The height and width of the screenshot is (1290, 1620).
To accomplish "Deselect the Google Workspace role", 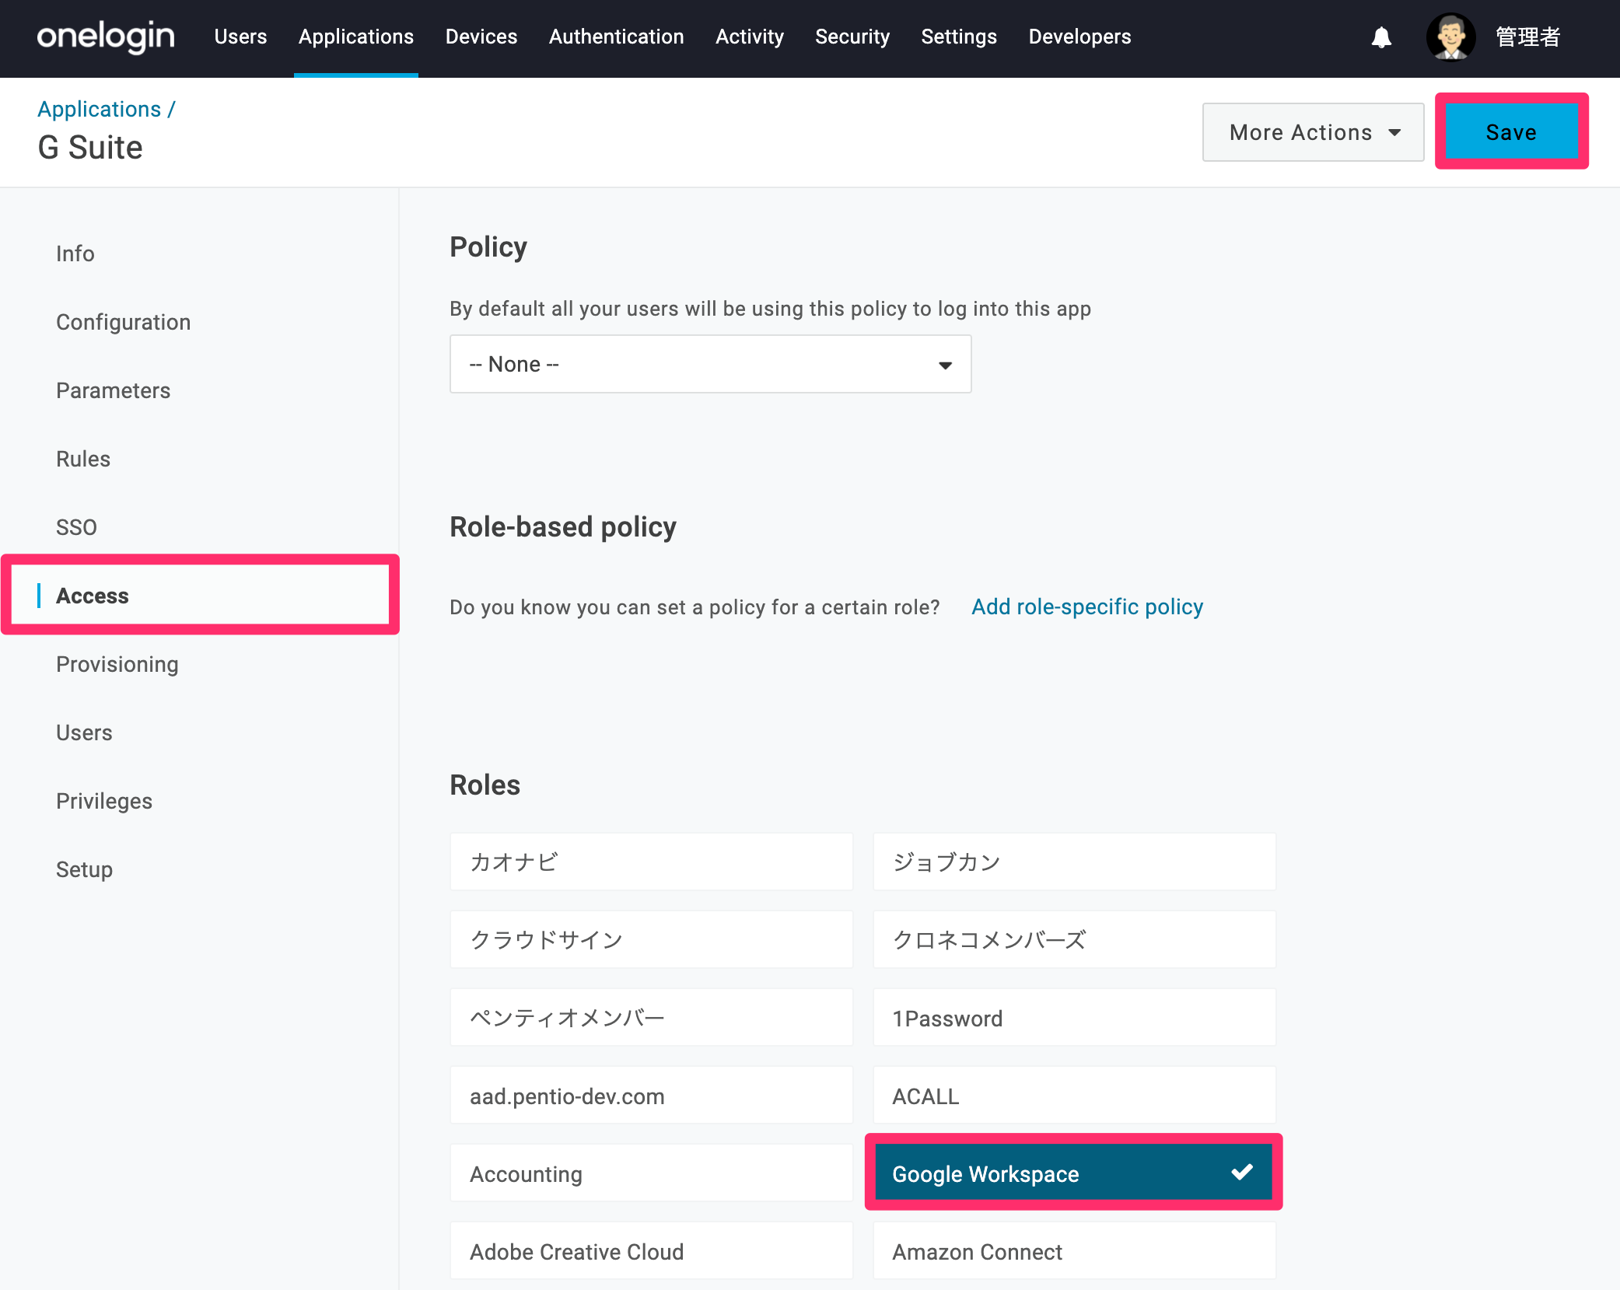I will coord(1075,1173).
